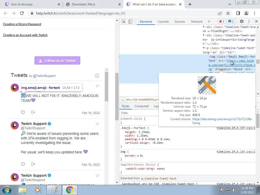This screenshot has height=195, width=260.
Task: Click Twitch Support avatar on 2FA tweet
Action: 15,125
